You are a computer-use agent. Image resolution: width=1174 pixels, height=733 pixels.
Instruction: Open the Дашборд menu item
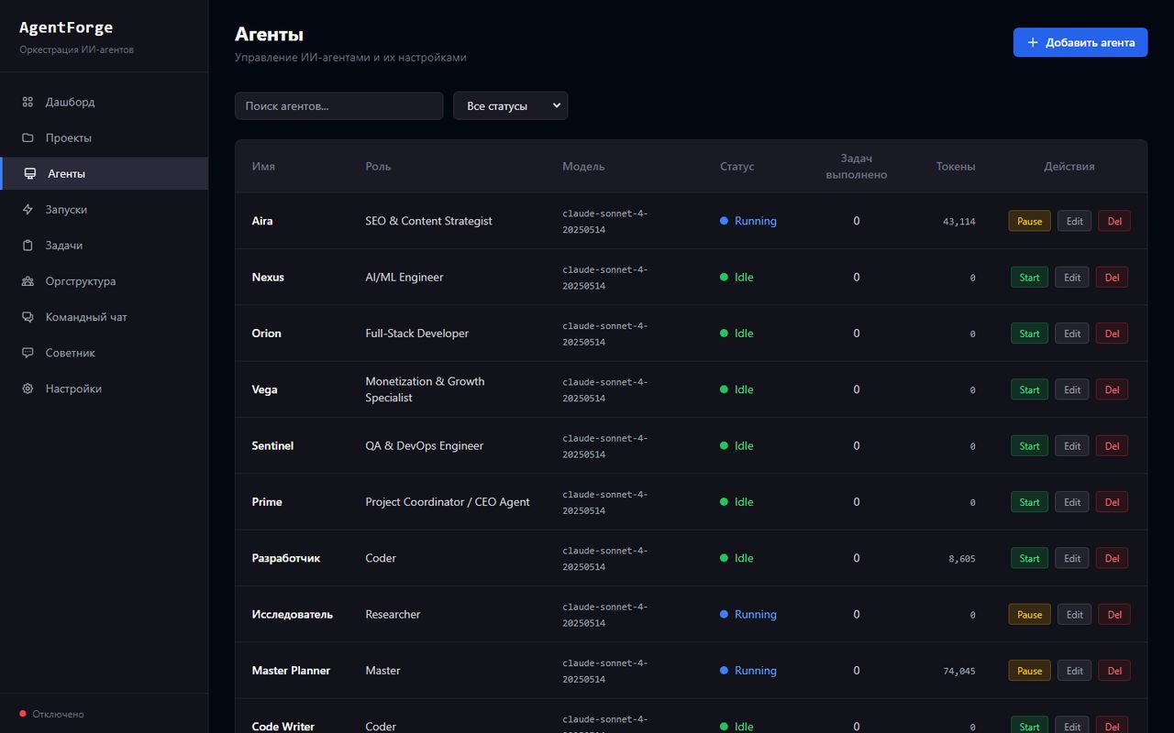(104, 102)
